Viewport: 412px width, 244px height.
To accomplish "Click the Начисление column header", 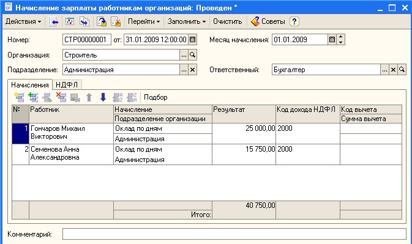I will pos(163,109).
